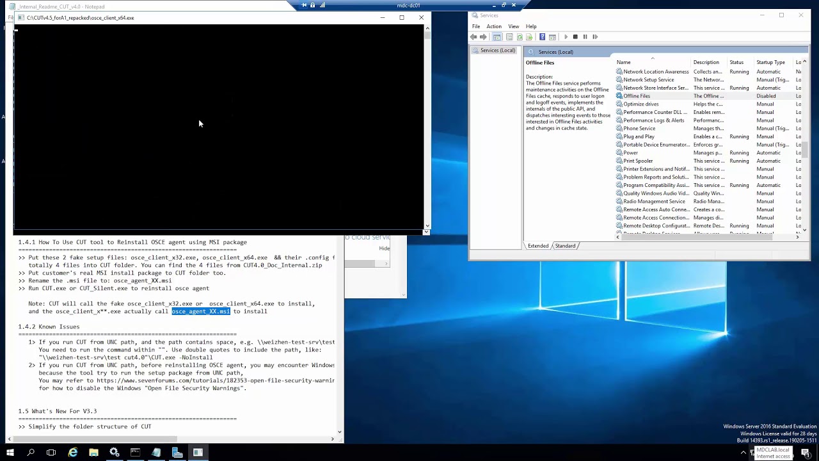Select Remote Desktop Configuration service
The image size is (819, 461).
point(708,226)
